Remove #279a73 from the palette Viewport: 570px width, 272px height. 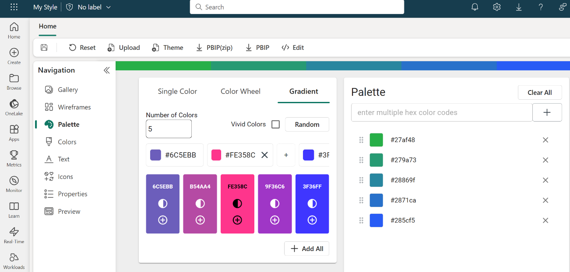[545, 160]
